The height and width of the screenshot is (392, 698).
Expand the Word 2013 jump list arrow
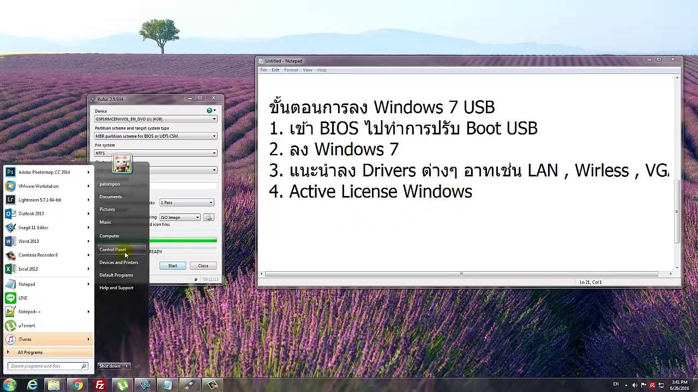88,241
